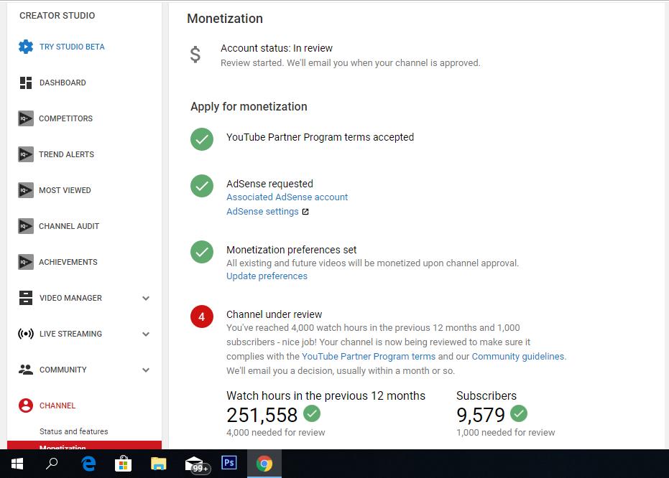This screenshot has width=669, height=478.
Task: Go to Dashboard
Action: [x=63, y=83]
